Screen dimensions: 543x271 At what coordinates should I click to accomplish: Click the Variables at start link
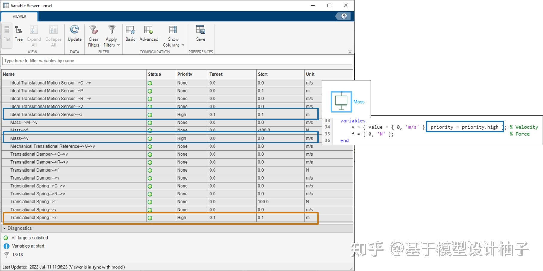pos(28,246)
